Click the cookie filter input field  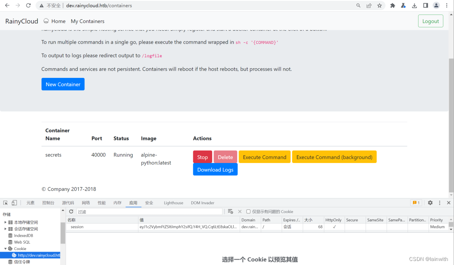click(149, 211)
